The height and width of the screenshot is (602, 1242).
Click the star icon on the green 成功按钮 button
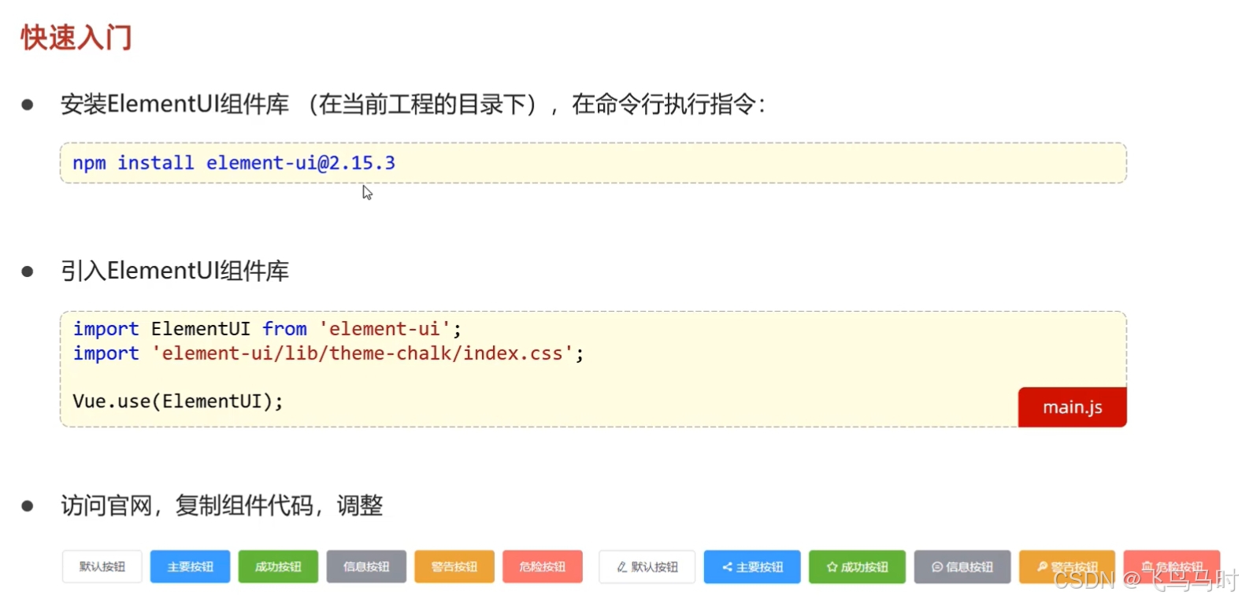click(832, 567)
